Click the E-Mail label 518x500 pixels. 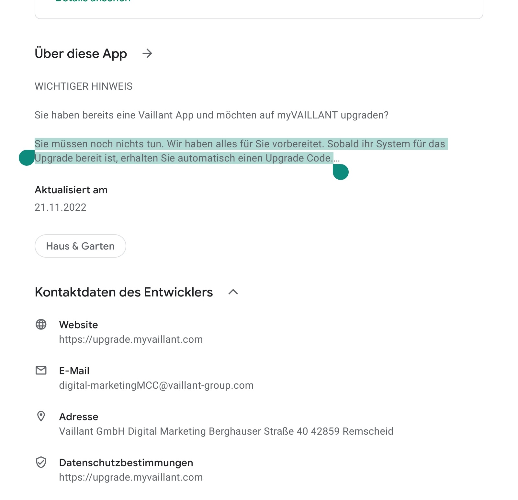(x=74, y=371)
